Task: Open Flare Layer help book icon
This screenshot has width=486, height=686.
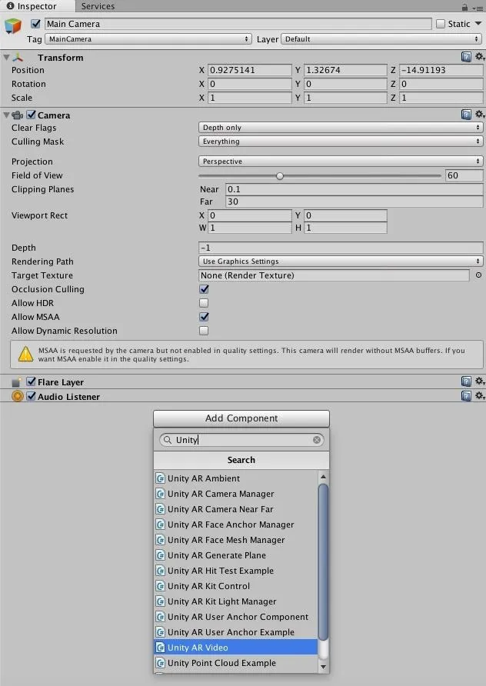Action: (x=466, y=381)
